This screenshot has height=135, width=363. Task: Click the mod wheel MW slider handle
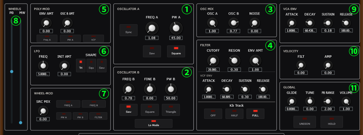[21, 123]
